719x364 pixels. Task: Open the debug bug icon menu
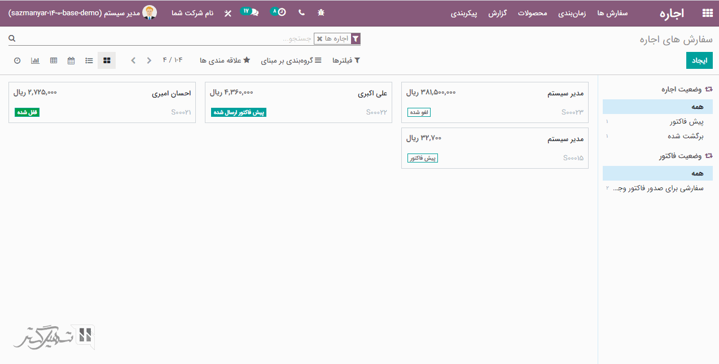click(x=321, y=12)
